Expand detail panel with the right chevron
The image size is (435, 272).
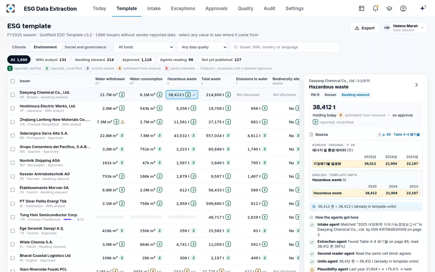(x=417, y=85)
